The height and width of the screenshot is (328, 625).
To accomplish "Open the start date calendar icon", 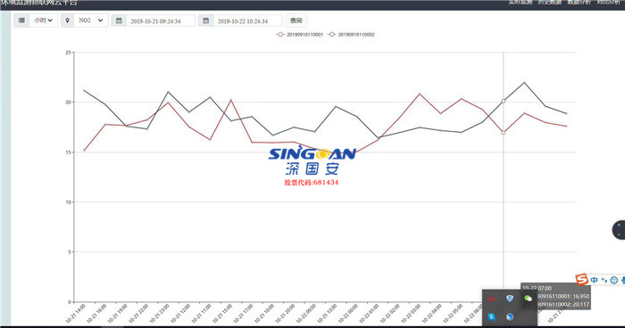I will pos(119,20).
